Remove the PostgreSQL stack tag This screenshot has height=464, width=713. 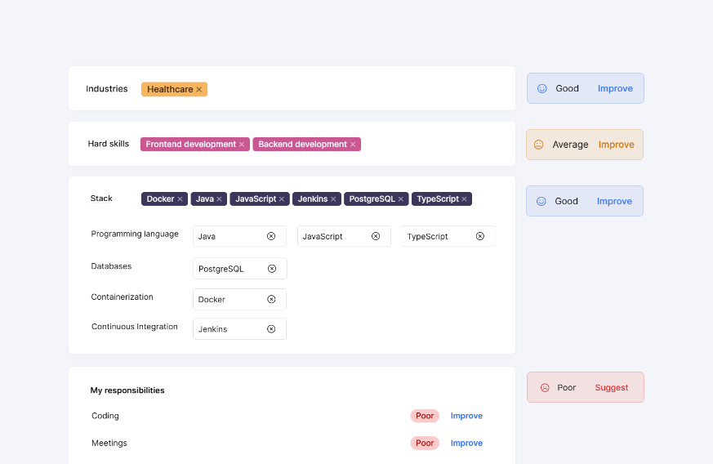point(401,199)
